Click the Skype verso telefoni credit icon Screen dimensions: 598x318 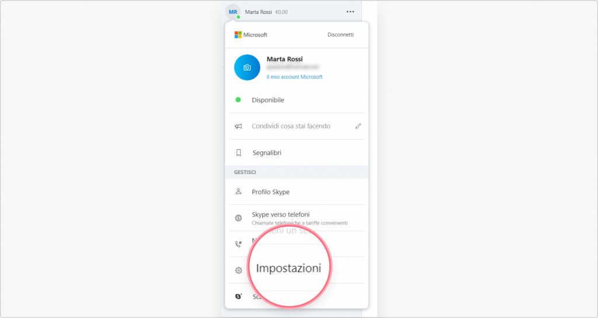coord(238,218)
